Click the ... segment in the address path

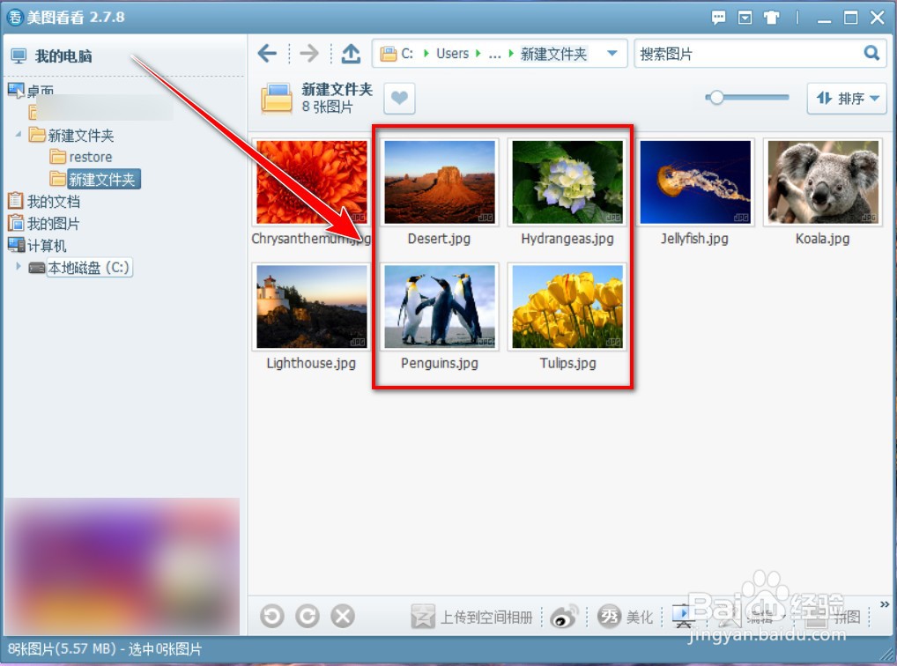(x=495, y=55)
